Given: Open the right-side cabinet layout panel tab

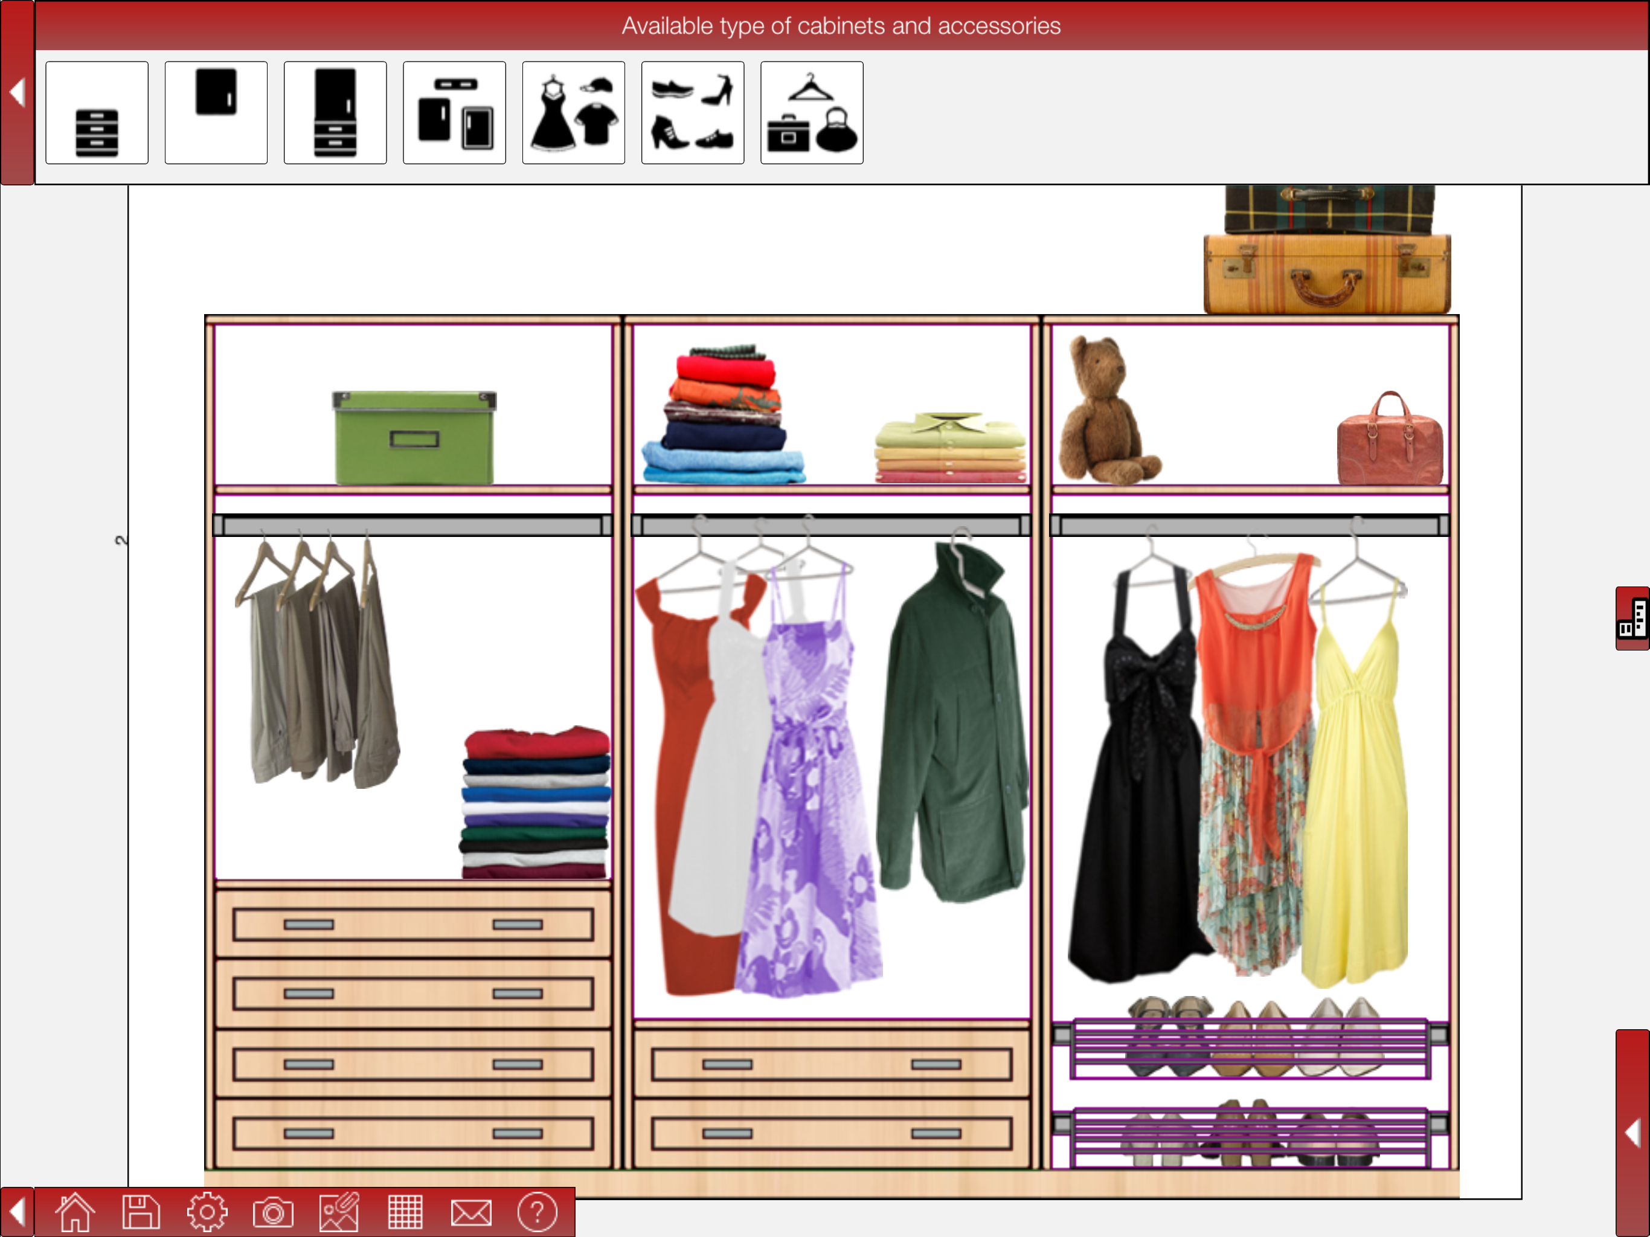Looking at the screenshot, I should pyautogui.click(x=1632, y=618).
